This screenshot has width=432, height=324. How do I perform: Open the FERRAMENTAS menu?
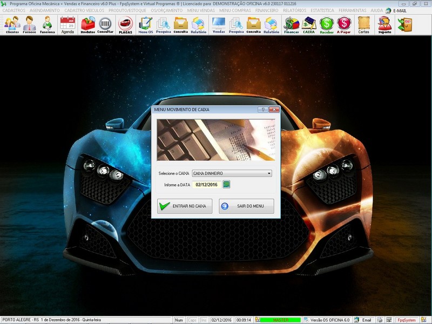(x=353, y=10)
